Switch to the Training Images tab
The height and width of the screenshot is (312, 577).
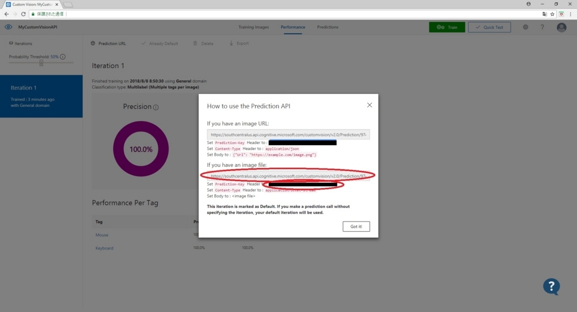(x=254, y=27)
